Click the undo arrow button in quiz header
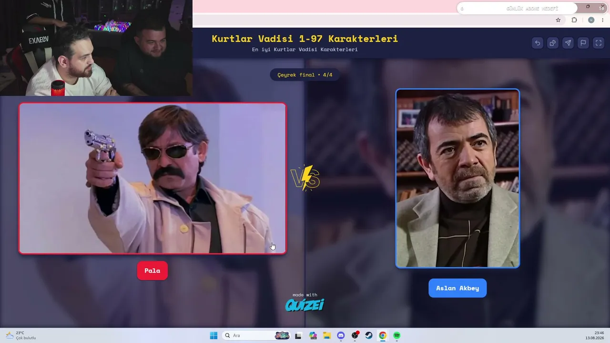610x343 pixels. click(x=538, y=43)
